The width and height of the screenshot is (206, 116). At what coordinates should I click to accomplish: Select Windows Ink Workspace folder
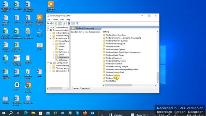tap(115, 44)
